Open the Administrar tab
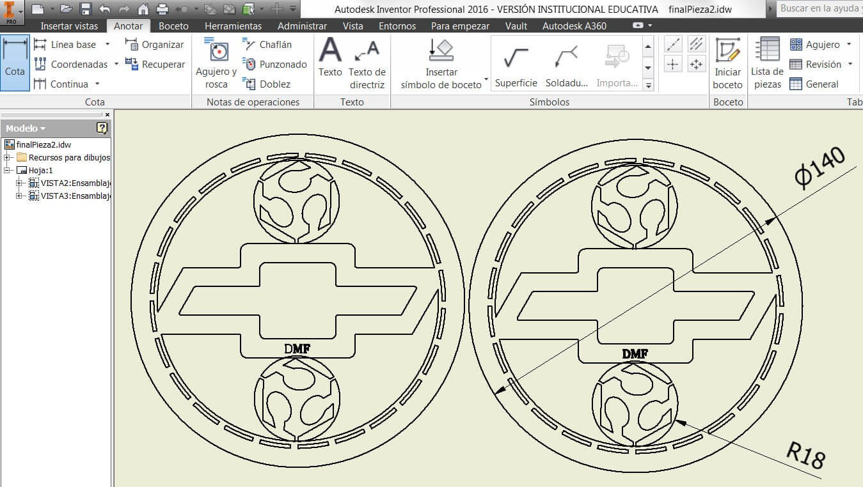The width and height of the screenshot is (863, 487). (x=302, y=26)
